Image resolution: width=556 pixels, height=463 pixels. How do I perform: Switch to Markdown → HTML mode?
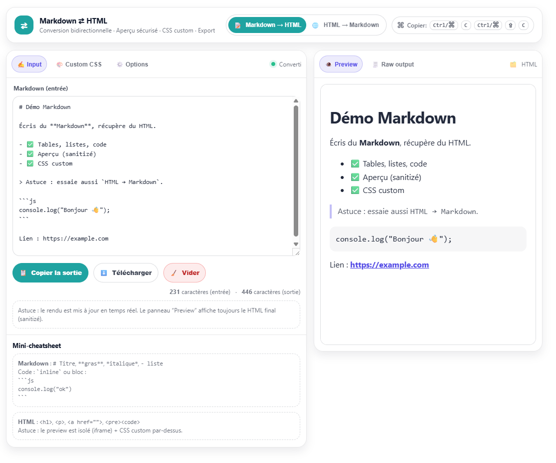(267, 25)
